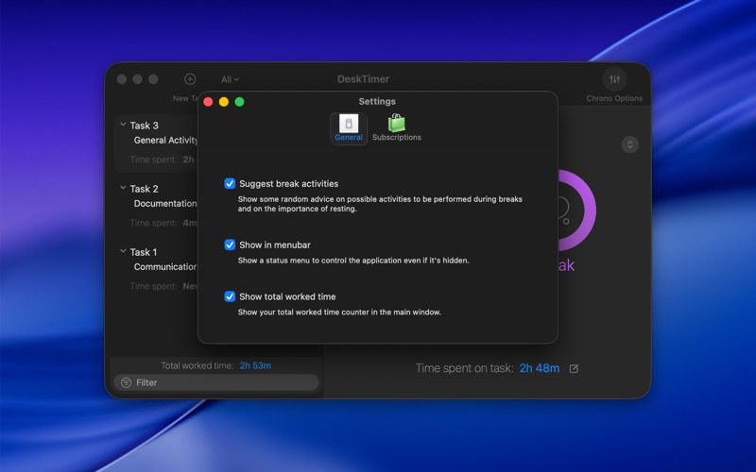
Task: Click the Settings window title
Action: coord(377,101)
